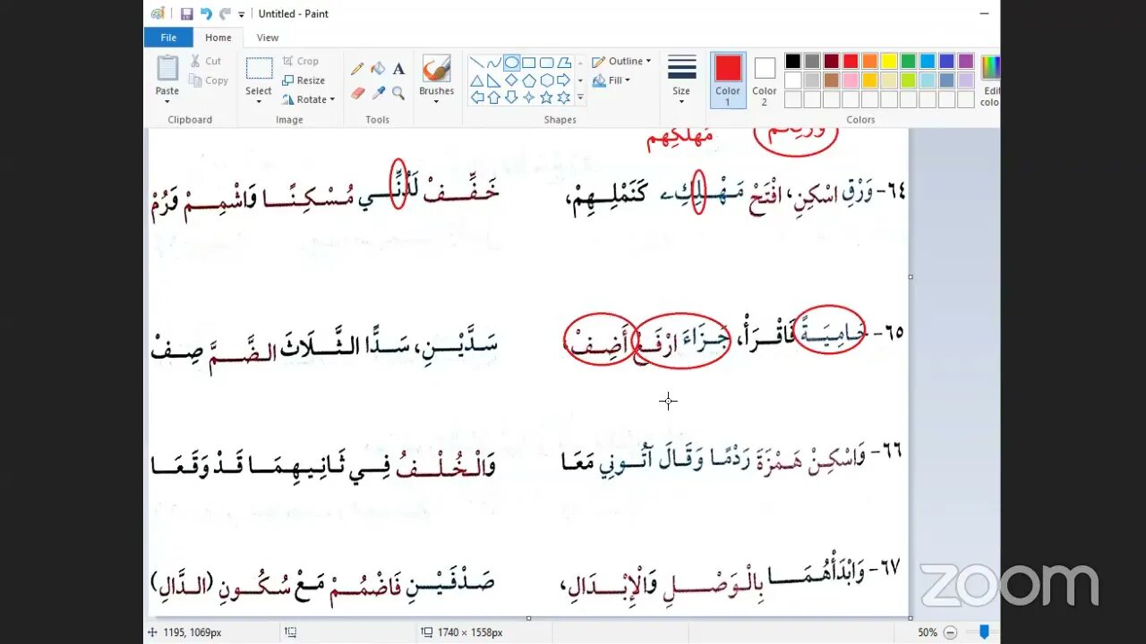Select the Pencil tool
1146x644 pixels.
click(357, 69)
